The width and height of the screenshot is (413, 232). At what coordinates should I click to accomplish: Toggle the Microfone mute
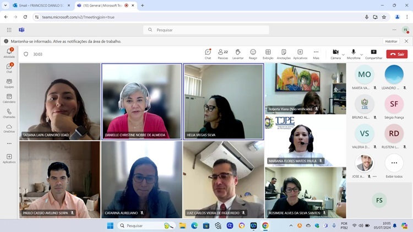click(x=354, y=54)
